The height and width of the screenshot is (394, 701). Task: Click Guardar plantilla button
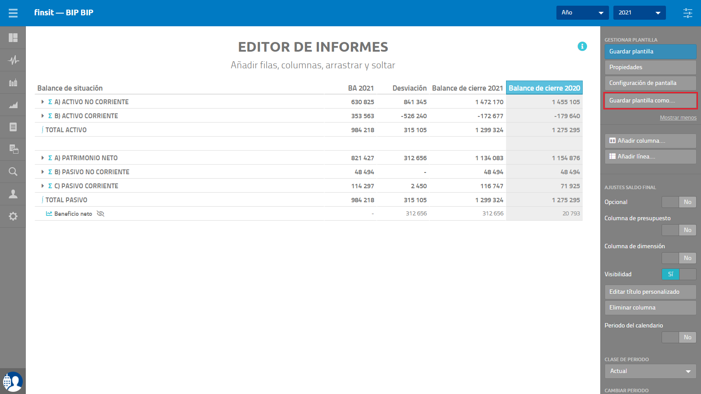(x=650, y=52)
